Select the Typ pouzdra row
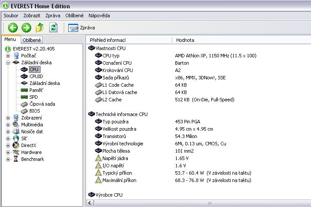This screenshot has height=207, width=311. [x=147, y=122]
